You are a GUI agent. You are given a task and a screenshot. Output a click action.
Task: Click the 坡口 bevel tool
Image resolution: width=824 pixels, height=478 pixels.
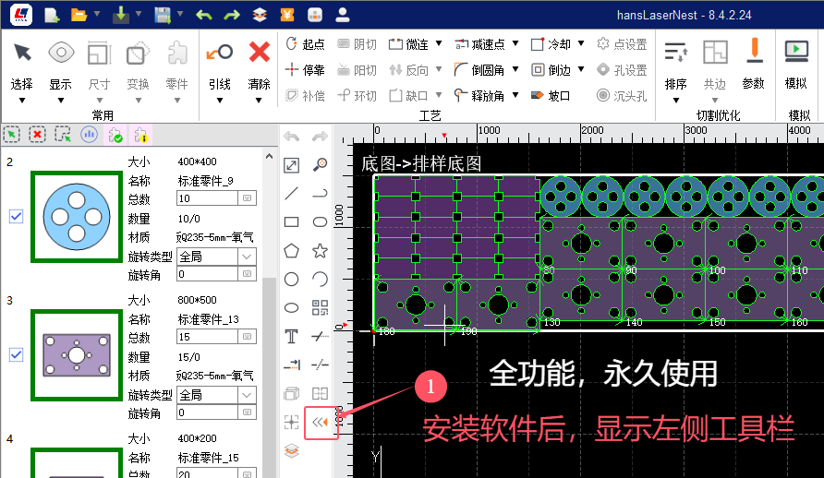tap(551, 95)
